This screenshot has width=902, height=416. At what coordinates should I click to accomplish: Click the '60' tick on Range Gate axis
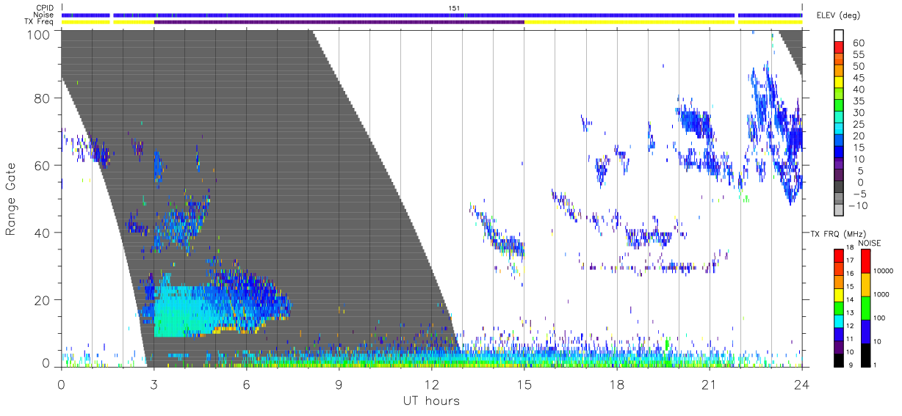(43, 165)
